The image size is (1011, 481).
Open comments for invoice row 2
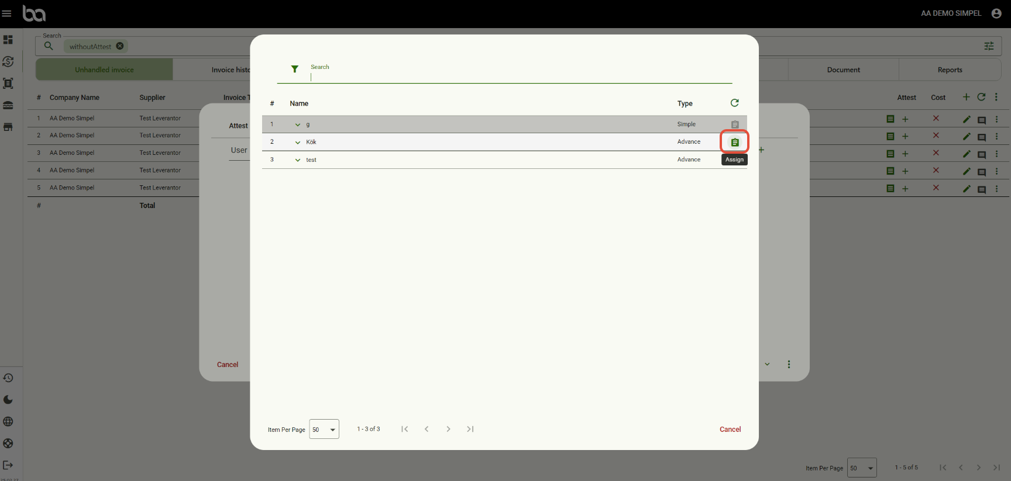982,137
